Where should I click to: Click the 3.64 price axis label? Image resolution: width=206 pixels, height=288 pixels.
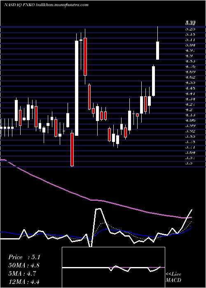[190, 153]
